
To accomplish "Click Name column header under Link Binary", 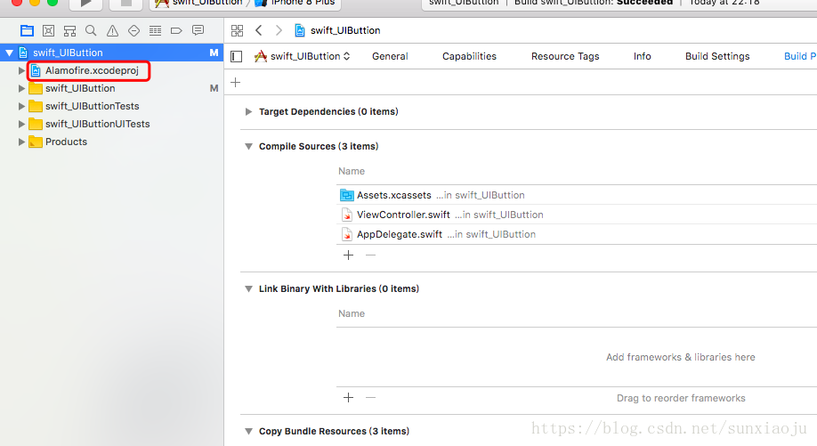I will click(352, 313).
